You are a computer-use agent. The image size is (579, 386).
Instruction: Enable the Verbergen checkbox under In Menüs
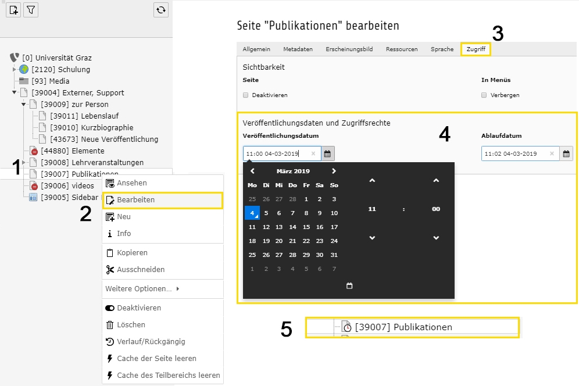tap(484, 95)
